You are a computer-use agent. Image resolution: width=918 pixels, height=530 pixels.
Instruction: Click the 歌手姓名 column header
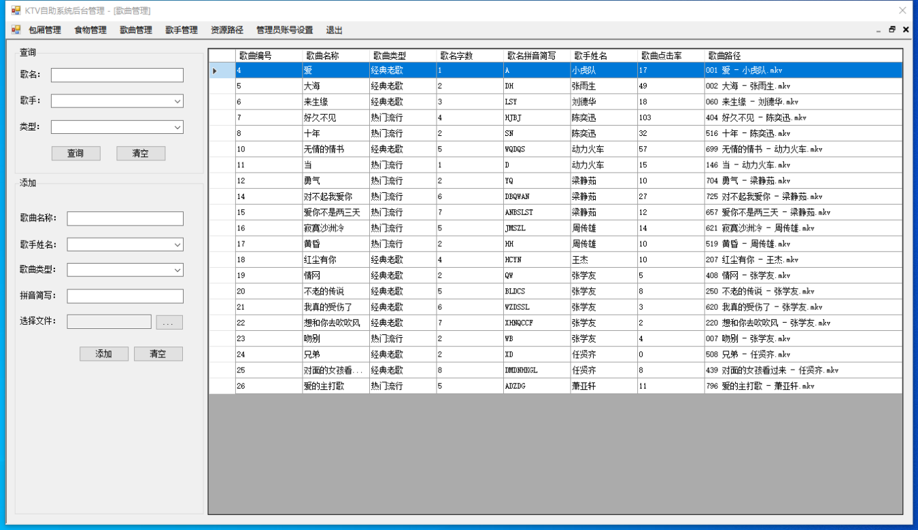point(604,56)
